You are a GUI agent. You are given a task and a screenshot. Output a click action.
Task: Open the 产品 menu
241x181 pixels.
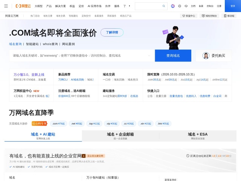click(x=49, y=6)
